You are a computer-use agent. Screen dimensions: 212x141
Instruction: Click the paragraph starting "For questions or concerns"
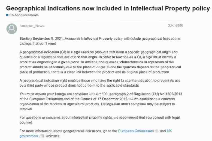coord(100,120)
